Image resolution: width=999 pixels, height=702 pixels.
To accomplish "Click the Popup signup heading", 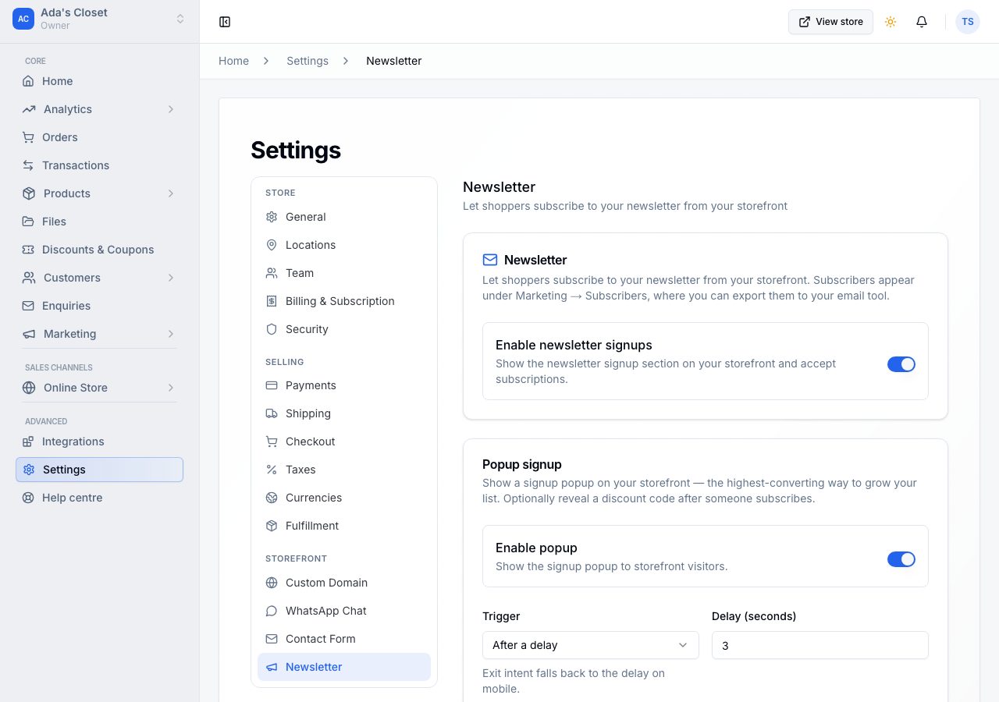I will [522, 464].
